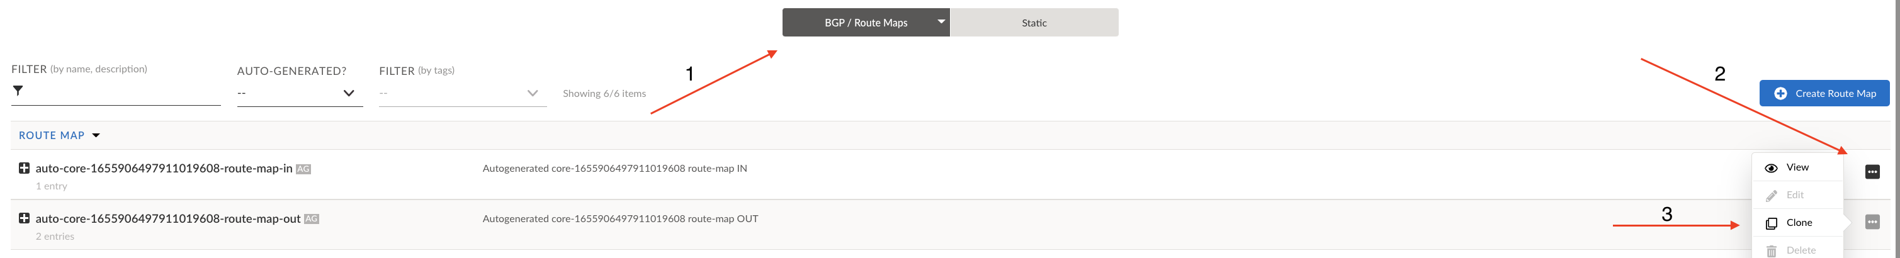Image resolution: width=1900 pixels, height=258 pixels.
Task: Focus the filter by name text field
Action: click(122, 91)
